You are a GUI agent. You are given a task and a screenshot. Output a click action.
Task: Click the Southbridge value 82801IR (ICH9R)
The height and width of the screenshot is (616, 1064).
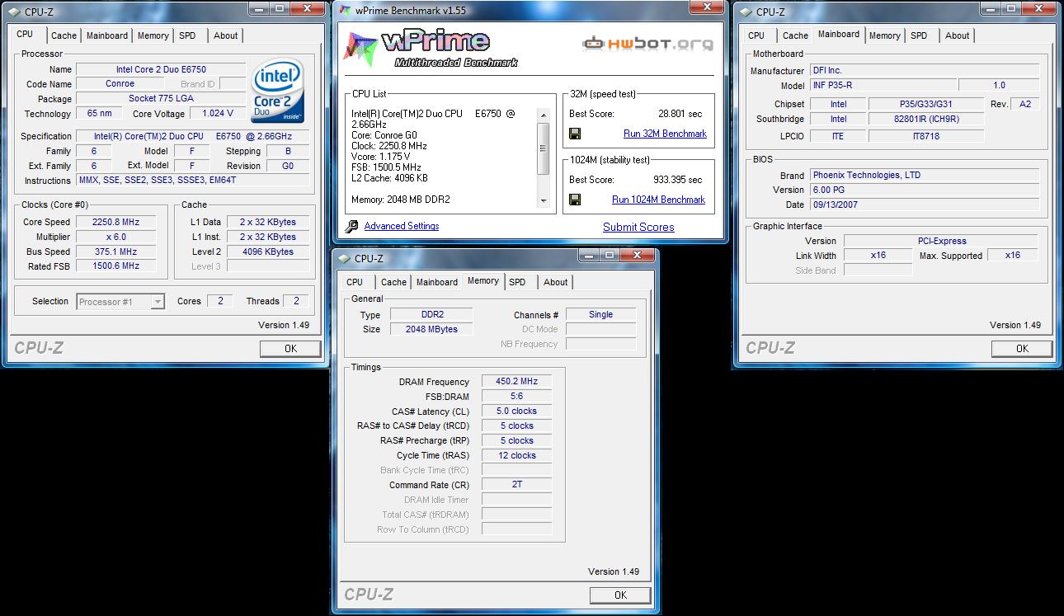(926, 119)
